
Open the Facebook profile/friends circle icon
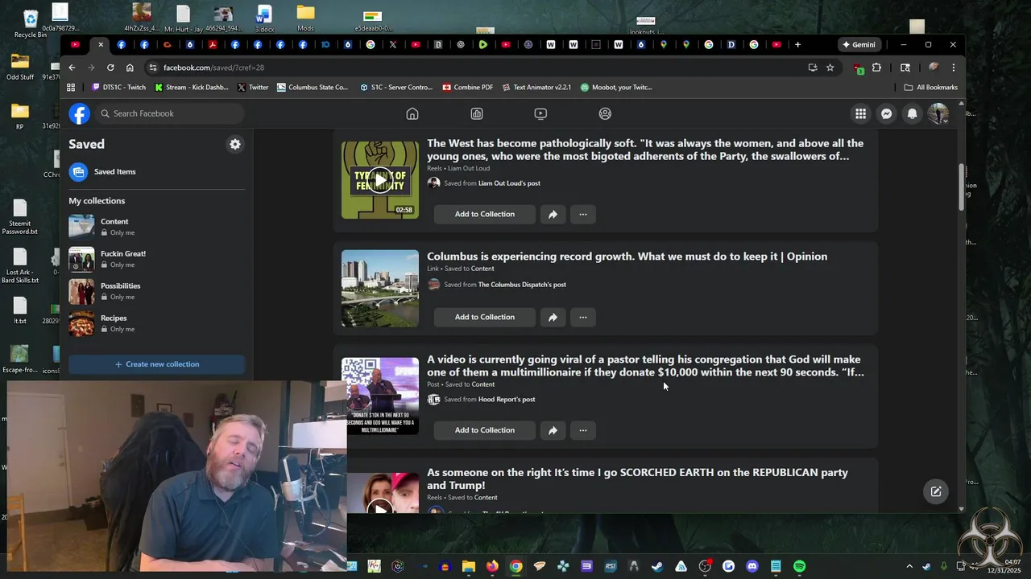pos(605,114)
